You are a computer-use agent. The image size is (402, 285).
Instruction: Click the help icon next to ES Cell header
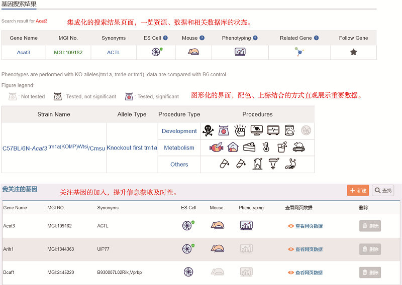pyautogui.click(x=165, y=38)
